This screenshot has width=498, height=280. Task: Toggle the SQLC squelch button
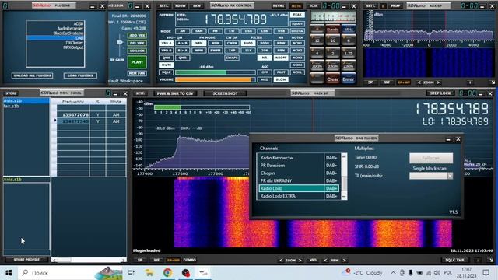pyautogui.click(x=166, y=72)
